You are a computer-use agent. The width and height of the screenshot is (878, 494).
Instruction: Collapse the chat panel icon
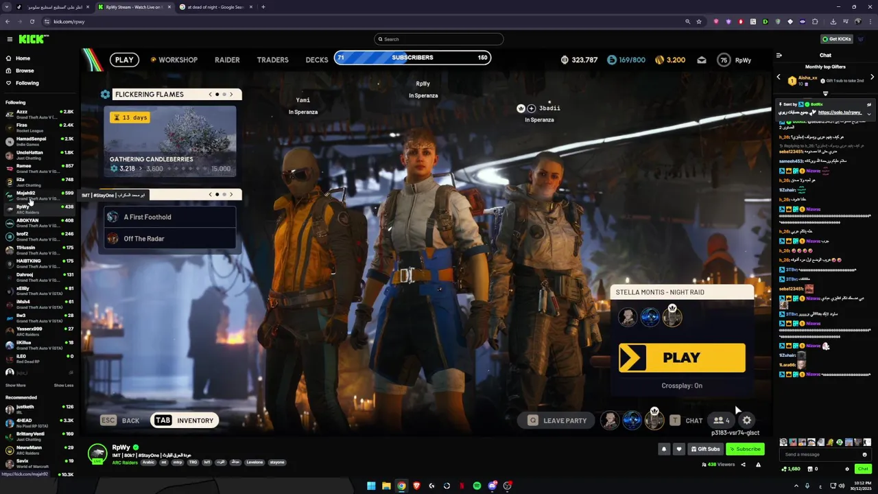click(x=779, y=56)
